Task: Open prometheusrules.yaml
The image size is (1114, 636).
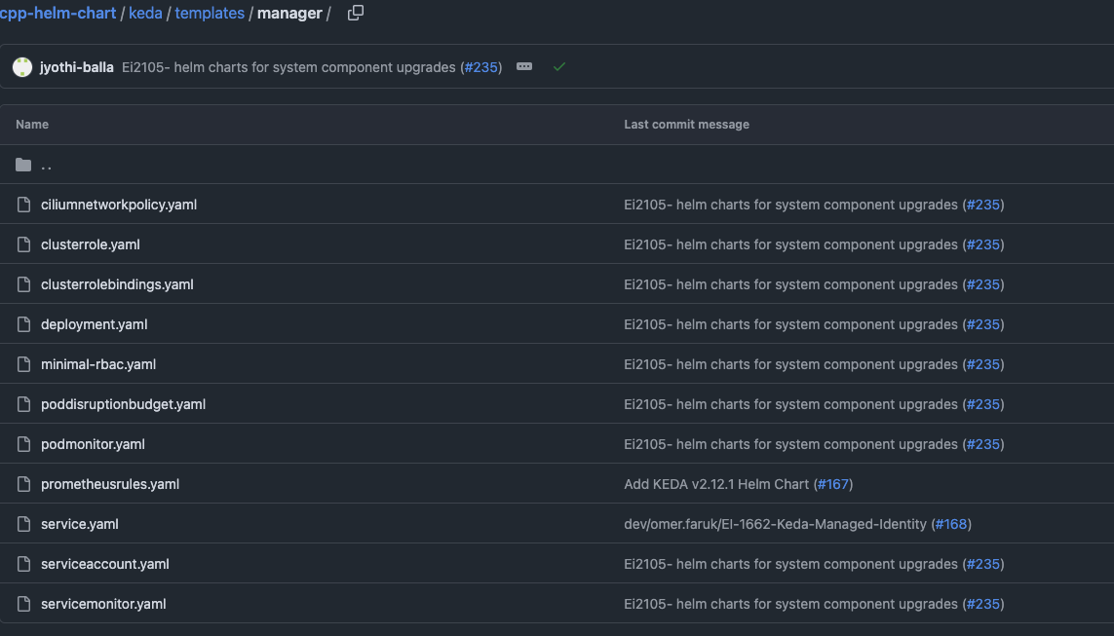Action: [x=110, y=484]
